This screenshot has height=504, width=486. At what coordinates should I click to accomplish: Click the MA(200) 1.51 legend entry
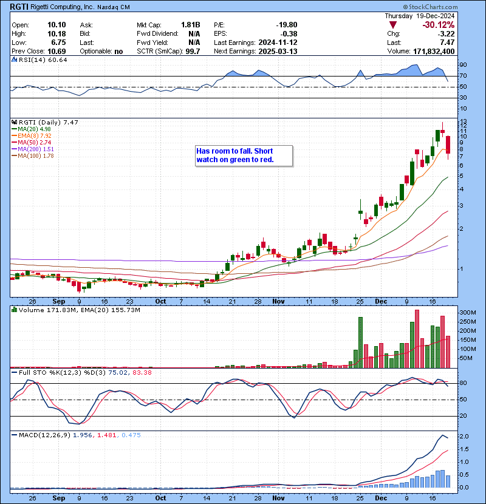tap(33, 149)
